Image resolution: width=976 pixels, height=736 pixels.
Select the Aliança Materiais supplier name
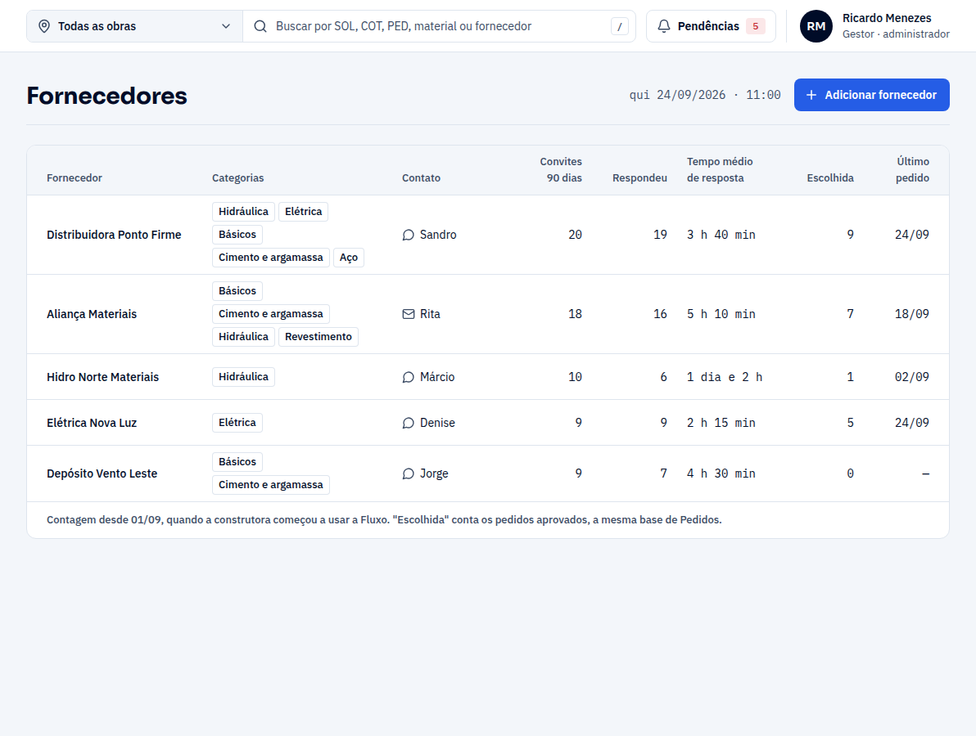pos(92,314)
